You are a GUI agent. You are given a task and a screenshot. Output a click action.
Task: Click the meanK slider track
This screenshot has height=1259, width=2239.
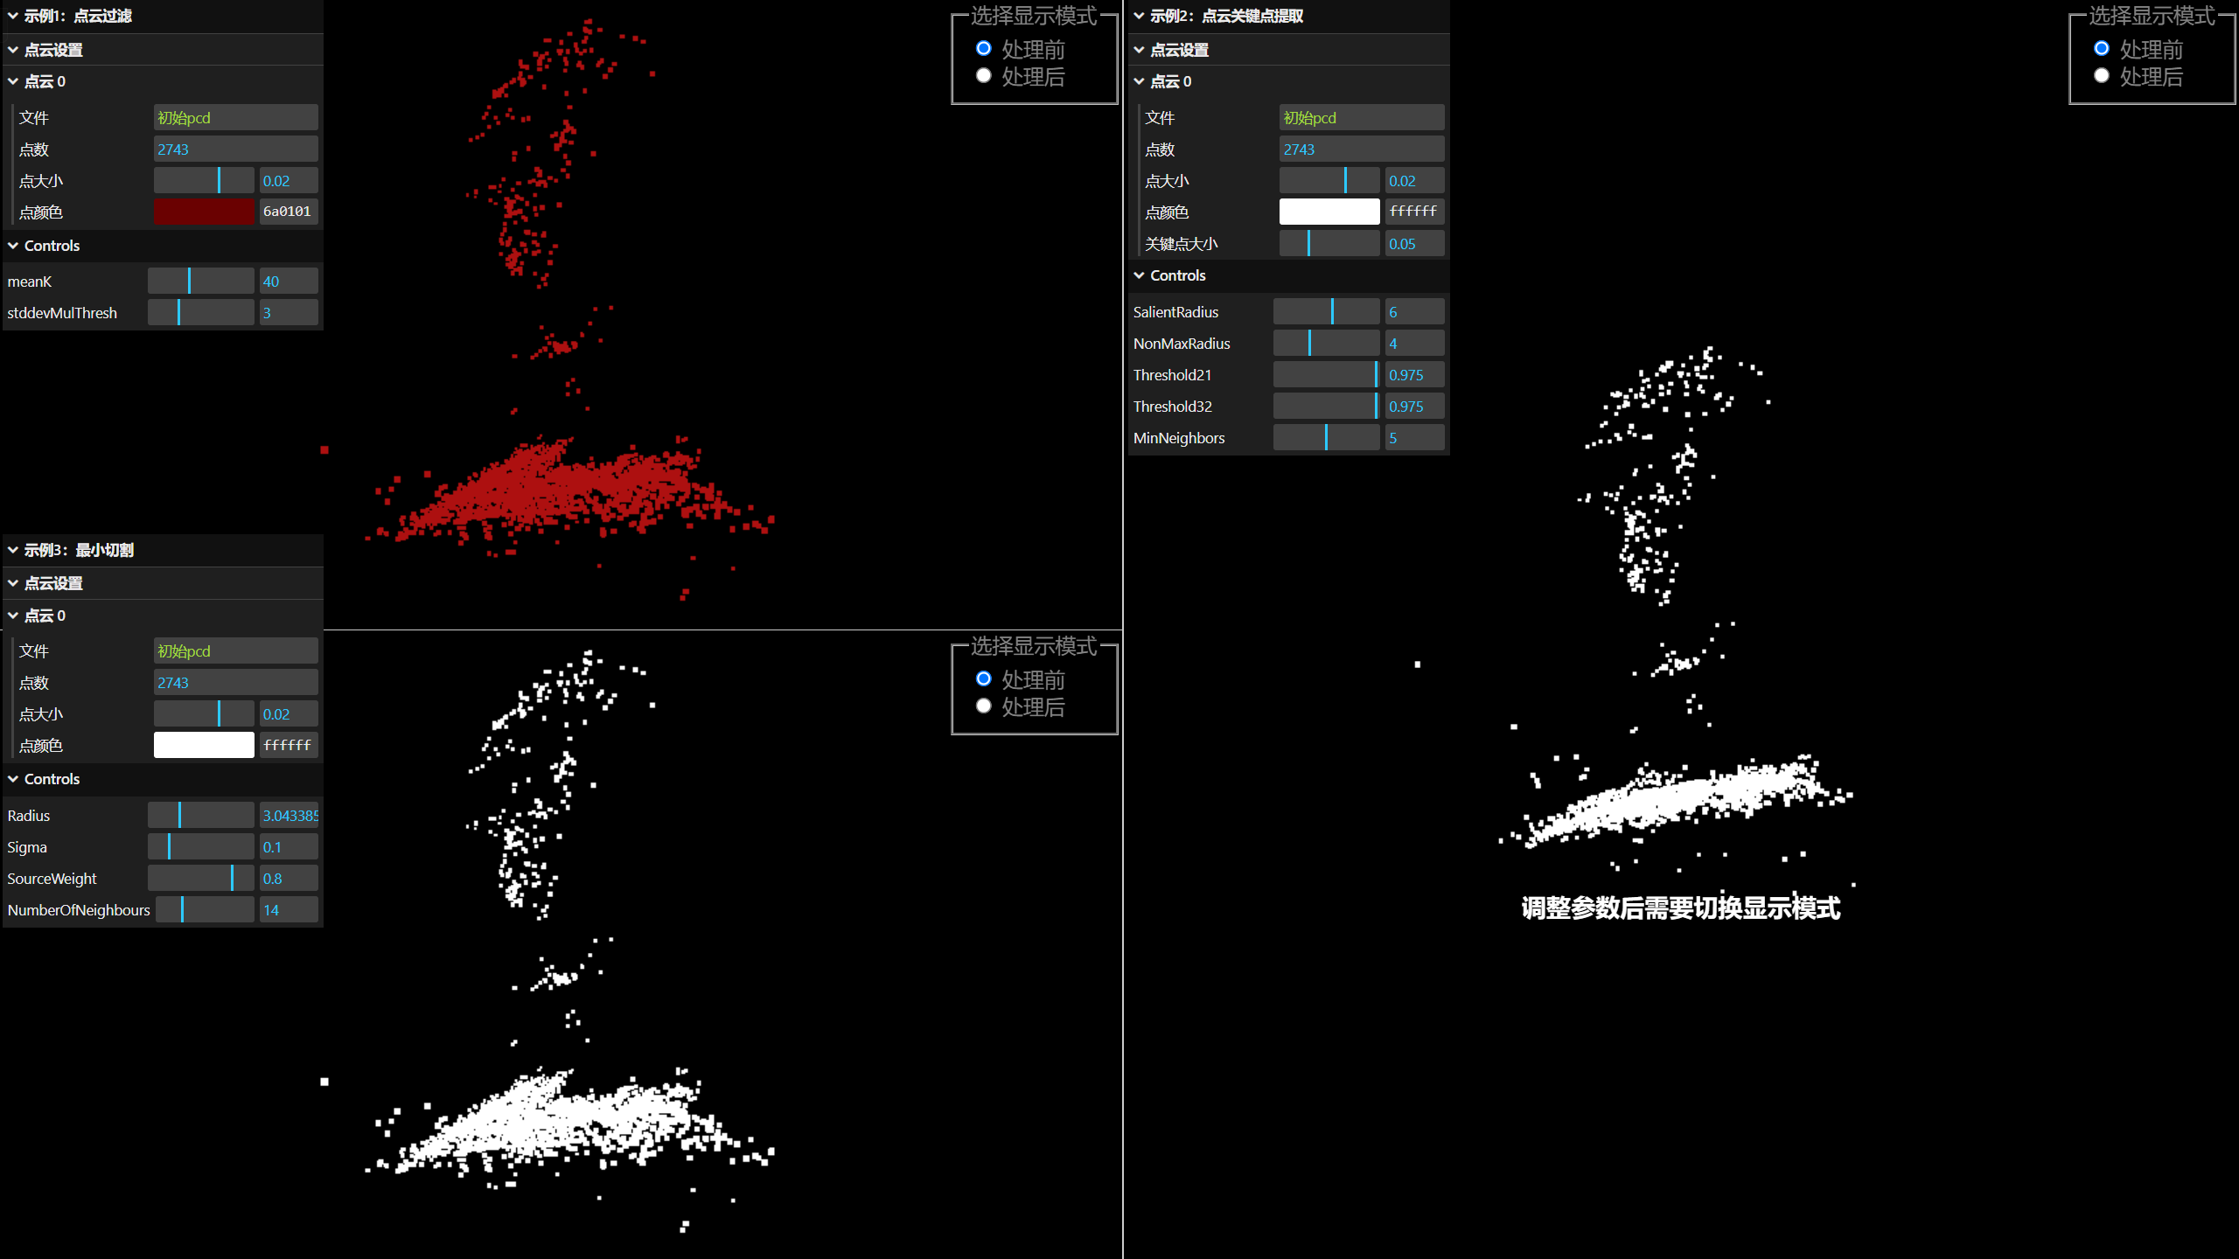pyautogui.click(x=201, y=282)
